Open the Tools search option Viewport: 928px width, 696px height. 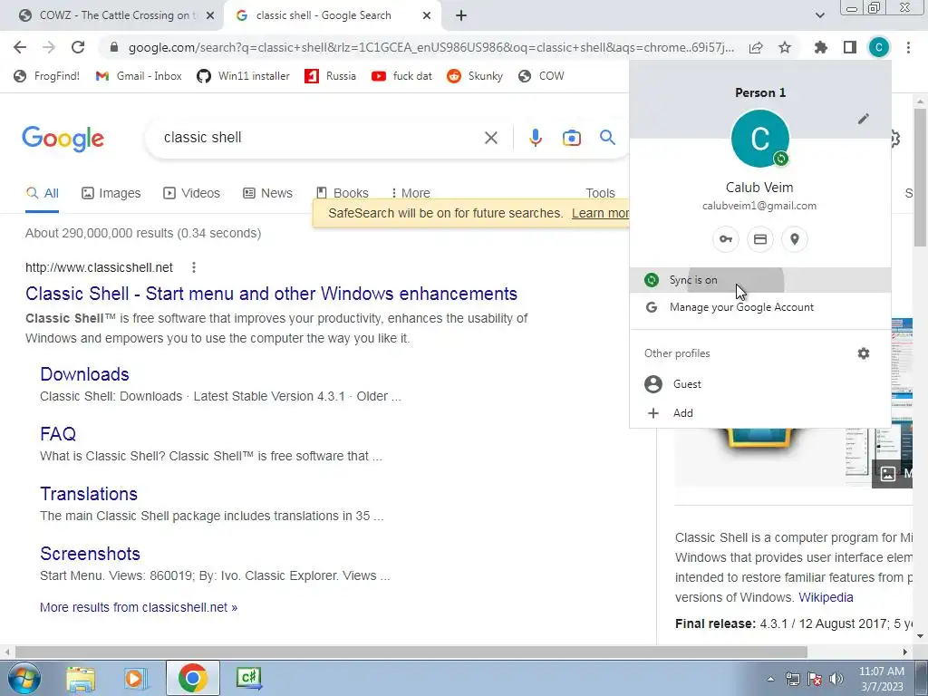pos(600,193)
